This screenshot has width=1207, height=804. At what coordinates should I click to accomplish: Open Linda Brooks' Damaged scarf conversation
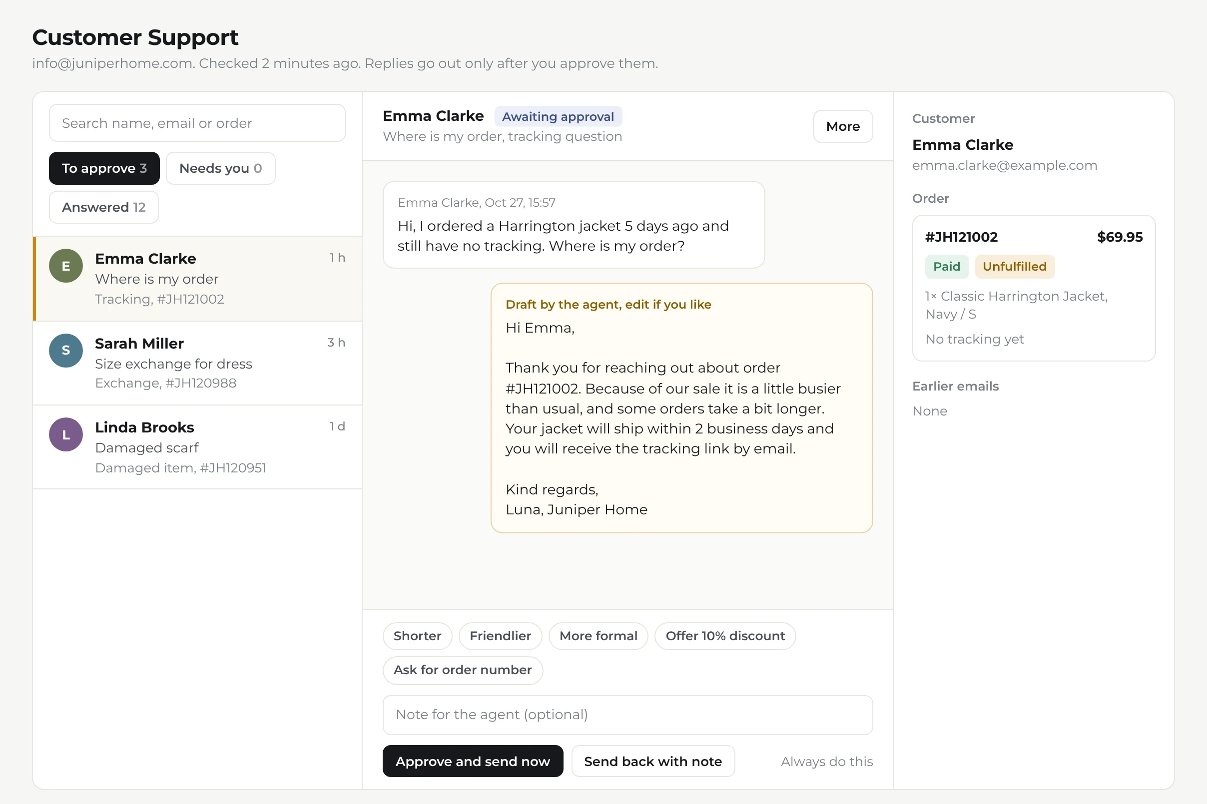[198, 447]
